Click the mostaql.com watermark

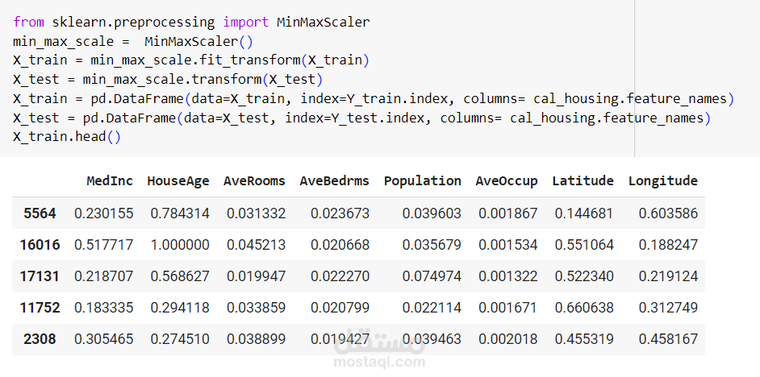tap(379, 362)
